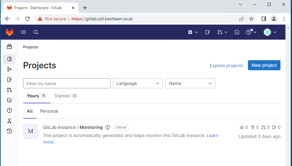Click the Monitoring project M avatar

click(31, 131)
